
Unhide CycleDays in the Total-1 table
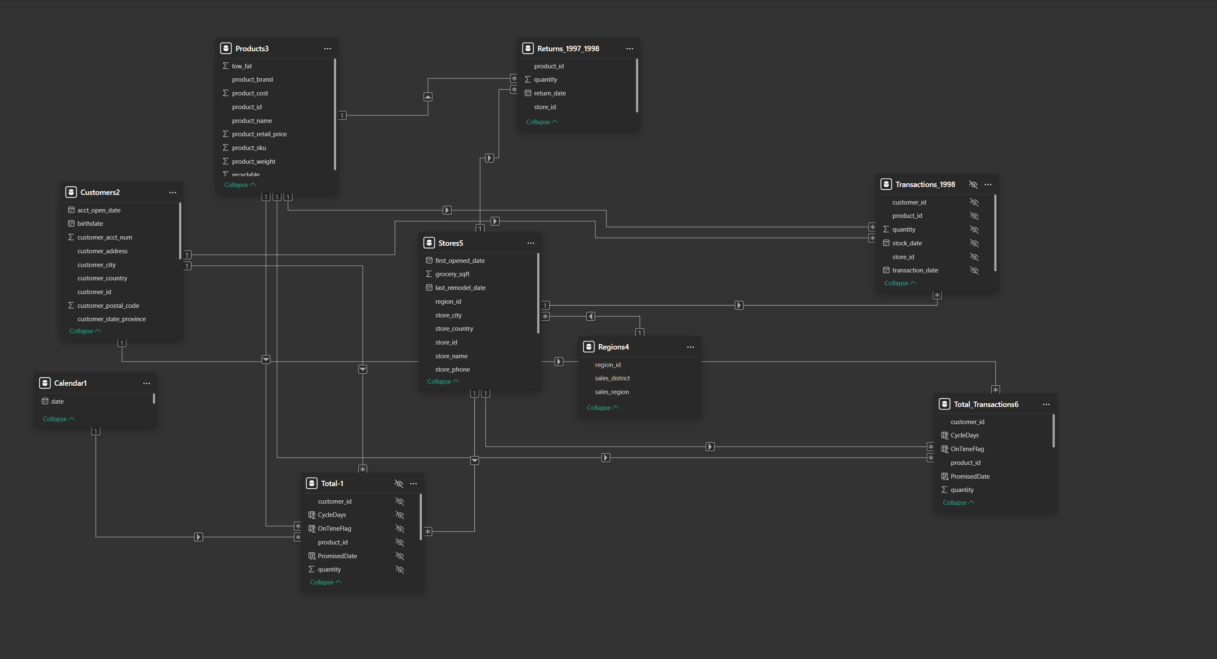point(399,515)
